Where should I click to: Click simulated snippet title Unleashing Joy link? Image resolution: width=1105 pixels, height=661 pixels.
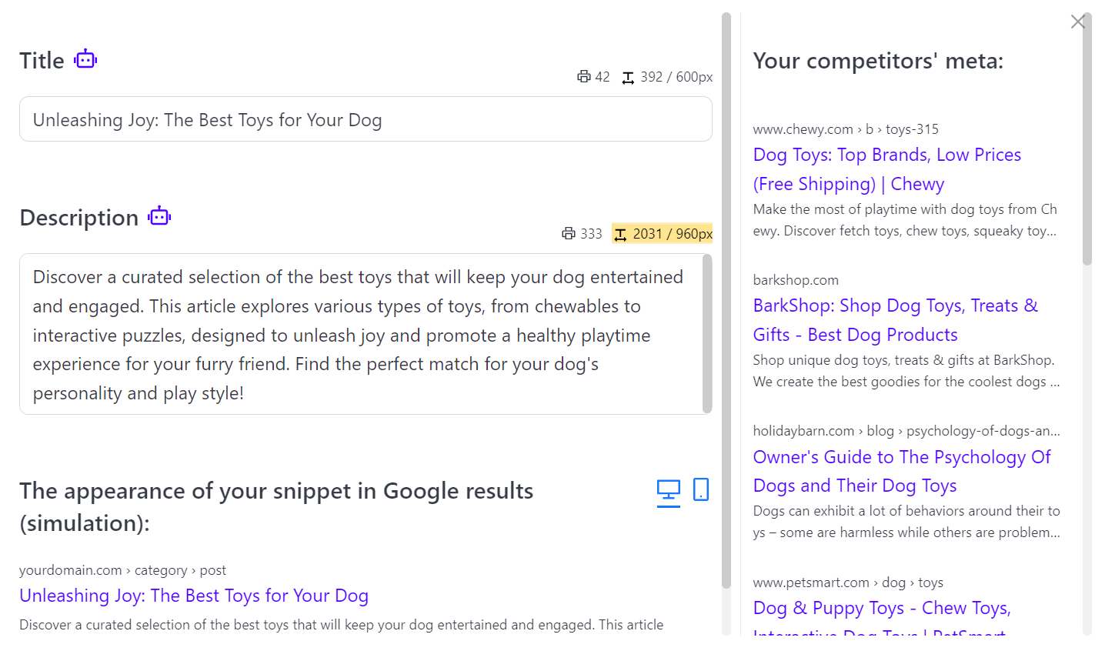click(194, 596)
